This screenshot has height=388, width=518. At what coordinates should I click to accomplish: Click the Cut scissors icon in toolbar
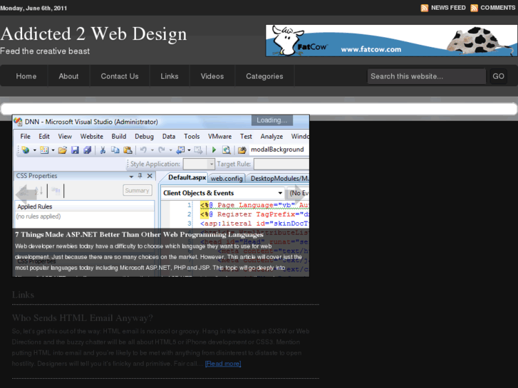click(103, 150)
